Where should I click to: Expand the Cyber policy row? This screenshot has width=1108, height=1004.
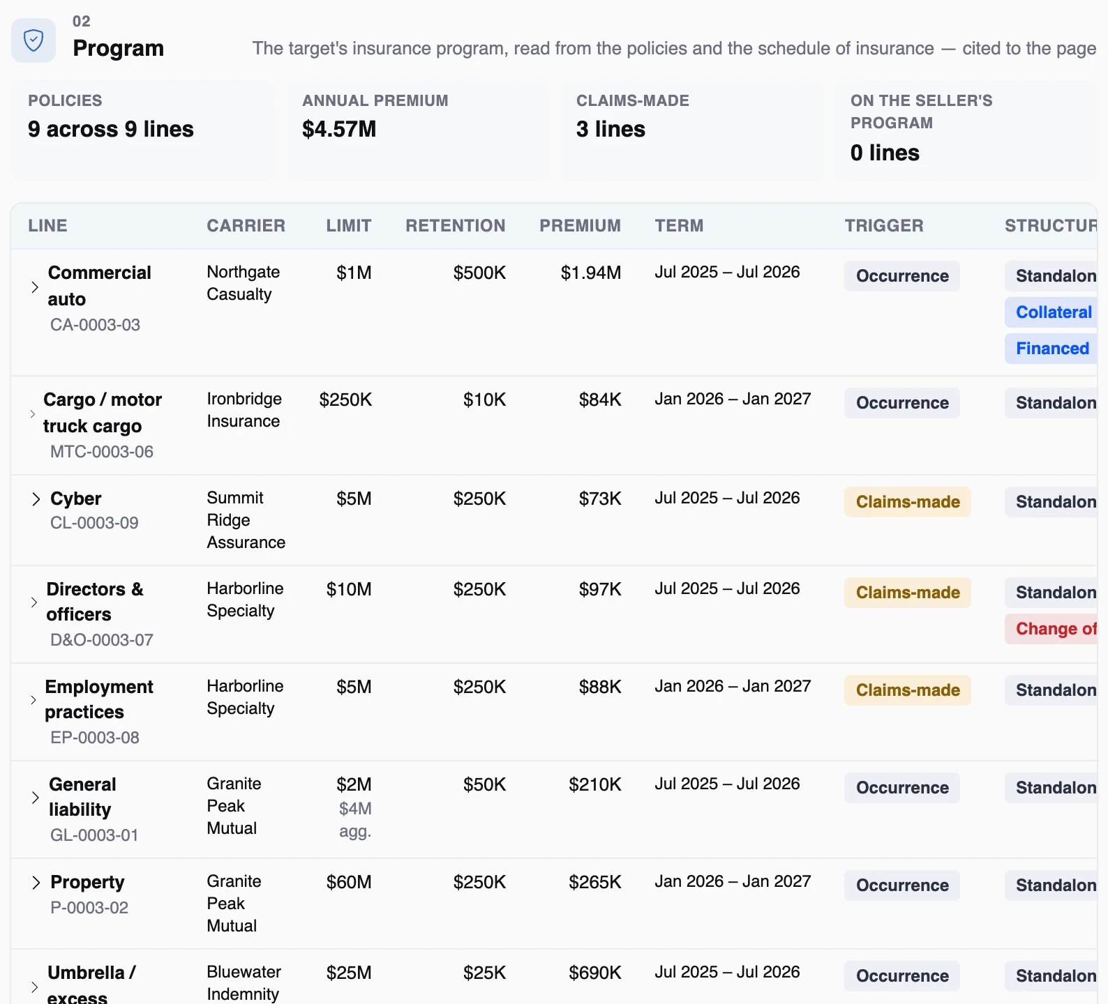tap(36, 499)
